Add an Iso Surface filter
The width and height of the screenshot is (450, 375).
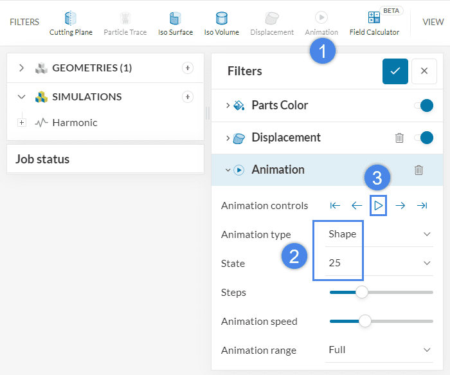(x=175, y=23)
